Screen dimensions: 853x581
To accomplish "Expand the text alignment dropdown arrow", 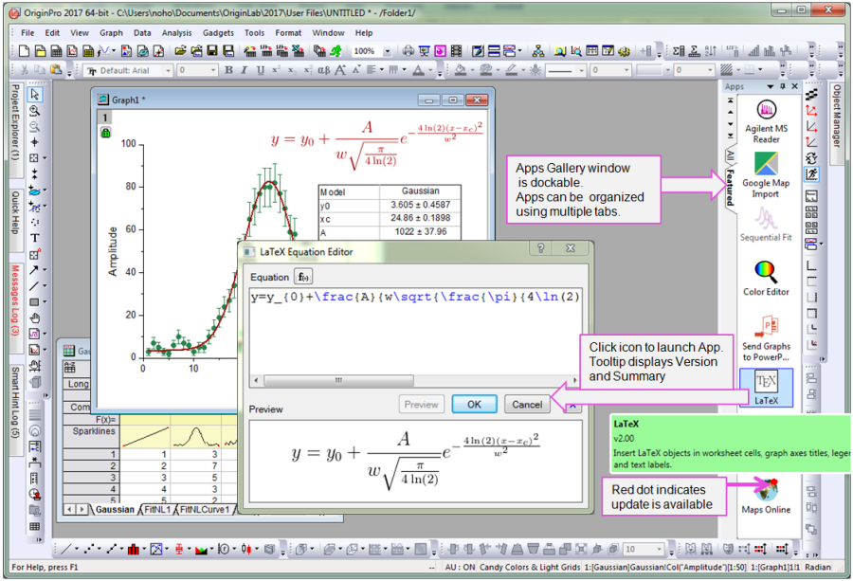I will click(381, 70).
